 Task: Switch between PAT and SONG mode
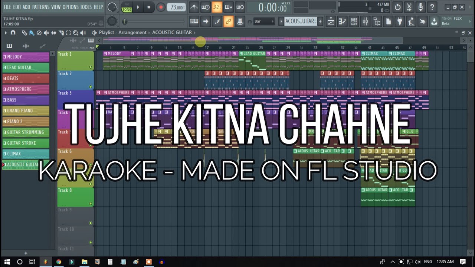click(127, 7)
